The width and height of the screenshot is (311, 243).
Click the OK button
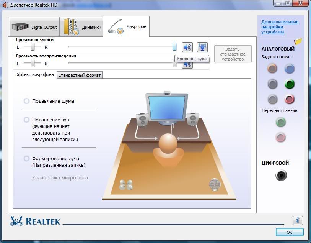point(290,232)
